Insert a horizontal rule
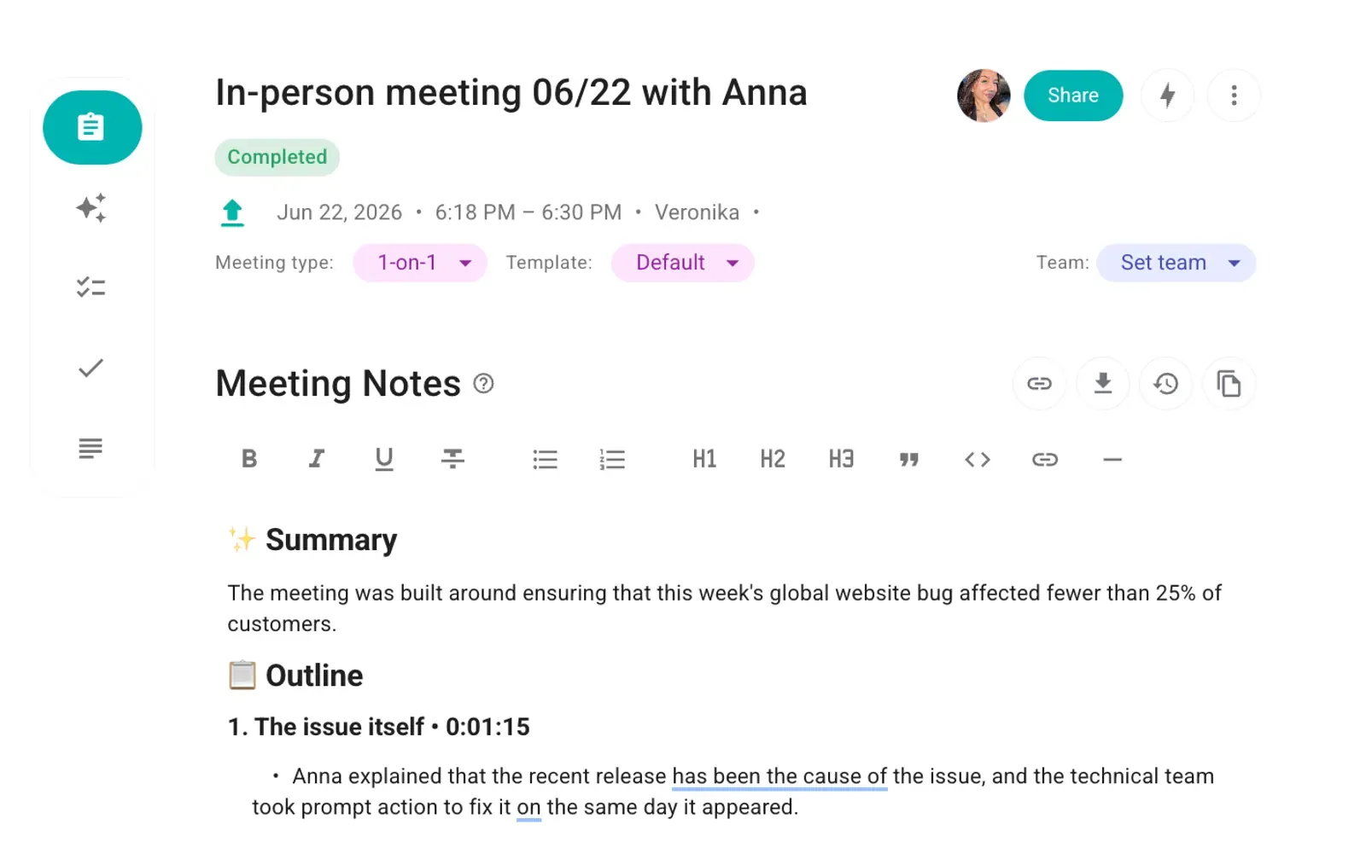The height and width of the screenshot is (853, 1366). [x=1112, y=459]
